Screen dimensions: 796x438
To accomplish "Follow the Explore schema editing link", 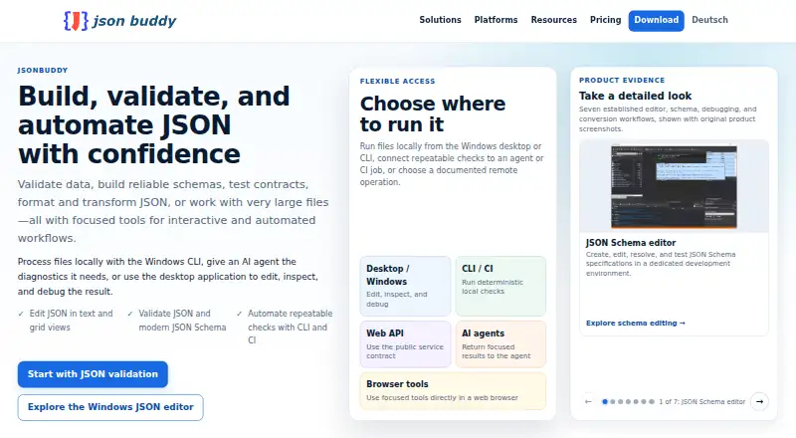I will (x=636, y=324).
